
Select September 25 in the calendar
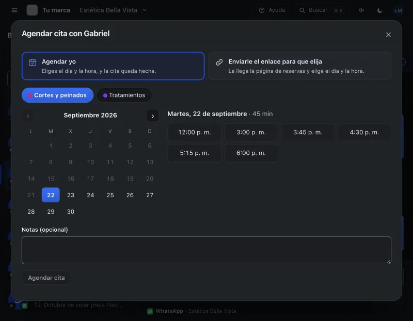click(x=110, y=195)
